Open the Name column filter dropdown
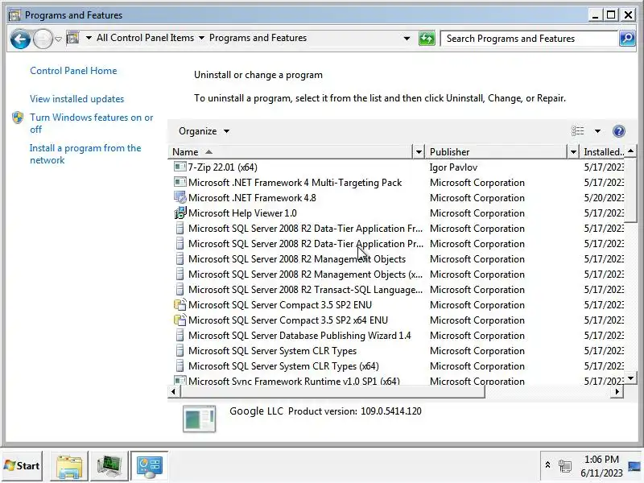 click(419, 152)
